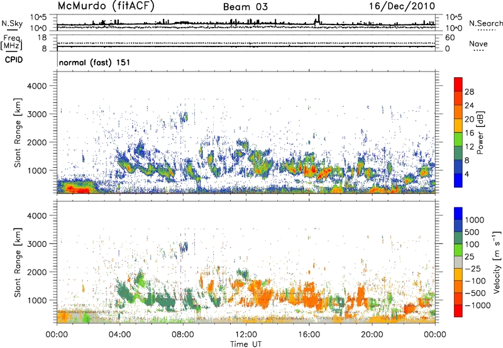Click the '20:00' time axis tick label
Screen dimensions: 503x348
[x=372, y=335]
